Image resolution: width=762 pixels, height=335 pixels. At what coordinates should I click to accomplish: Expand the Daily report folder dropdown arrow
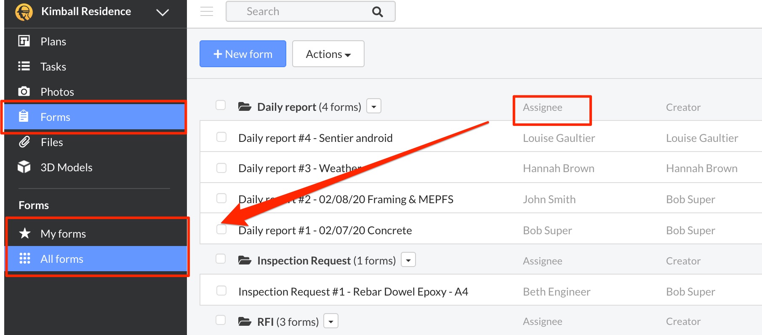point(373,107)
